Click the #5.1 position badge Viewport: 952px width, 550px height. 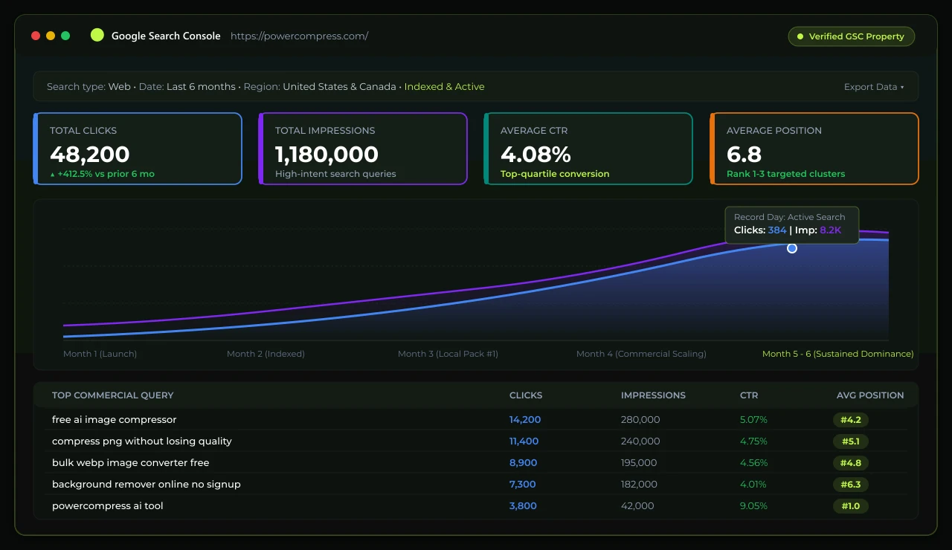tap(851, 441)
